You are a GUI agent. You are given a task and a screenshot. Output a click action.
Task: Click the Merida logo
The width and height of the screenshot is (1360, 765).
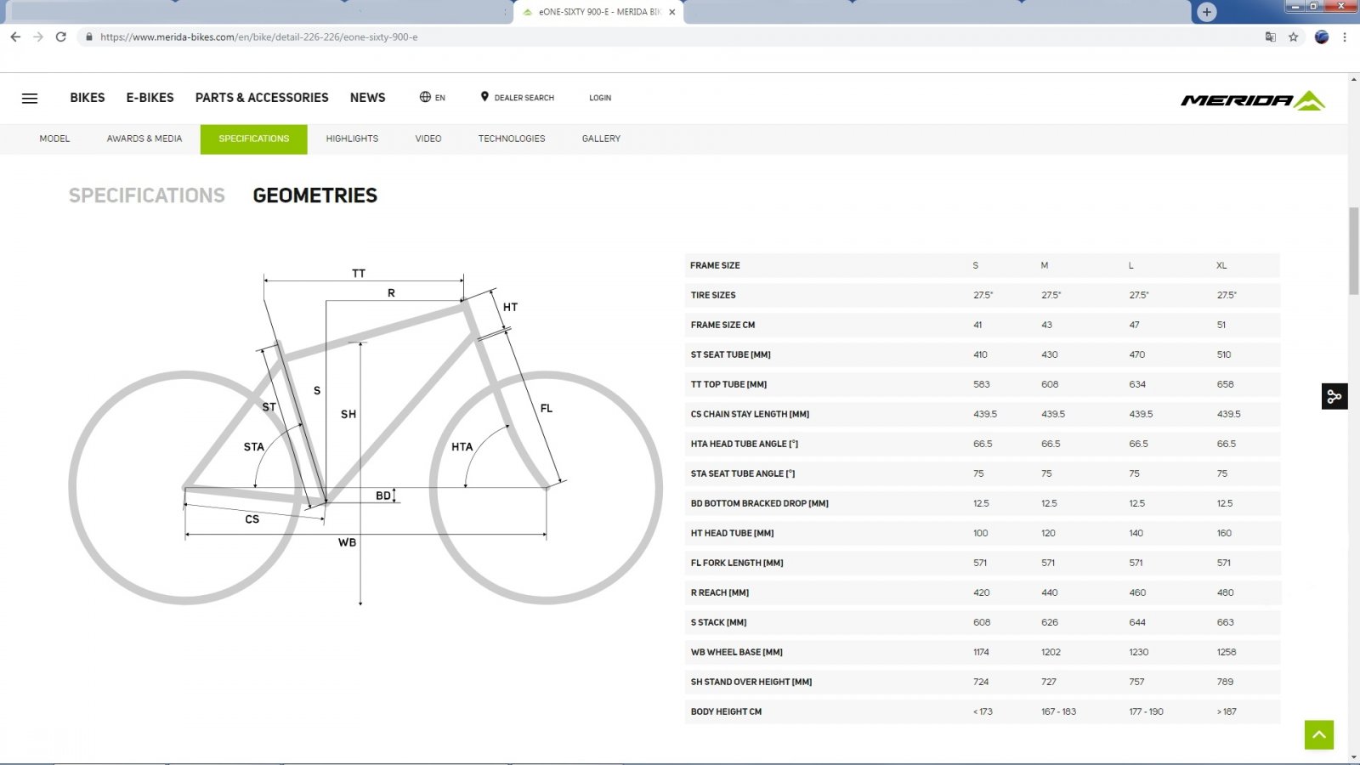1251,98
